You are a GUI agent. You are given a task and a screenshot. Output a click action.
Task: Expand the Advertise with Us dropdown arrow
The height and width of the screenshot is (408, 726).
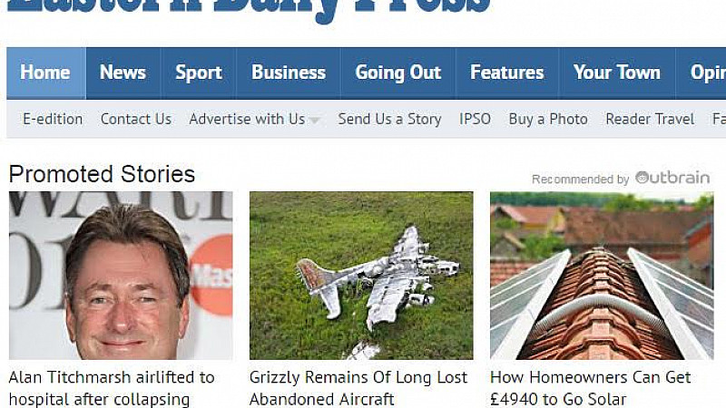pos(314,121)
